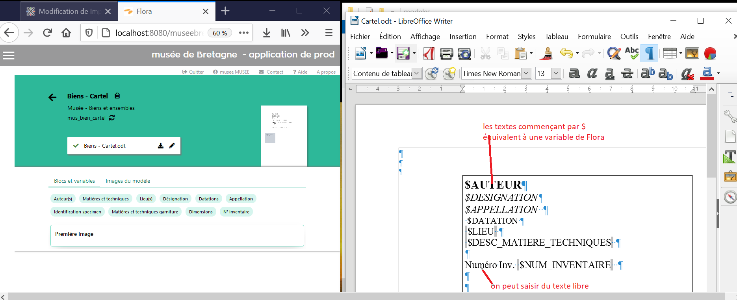Open Find and Replace icon

(614, 53)
